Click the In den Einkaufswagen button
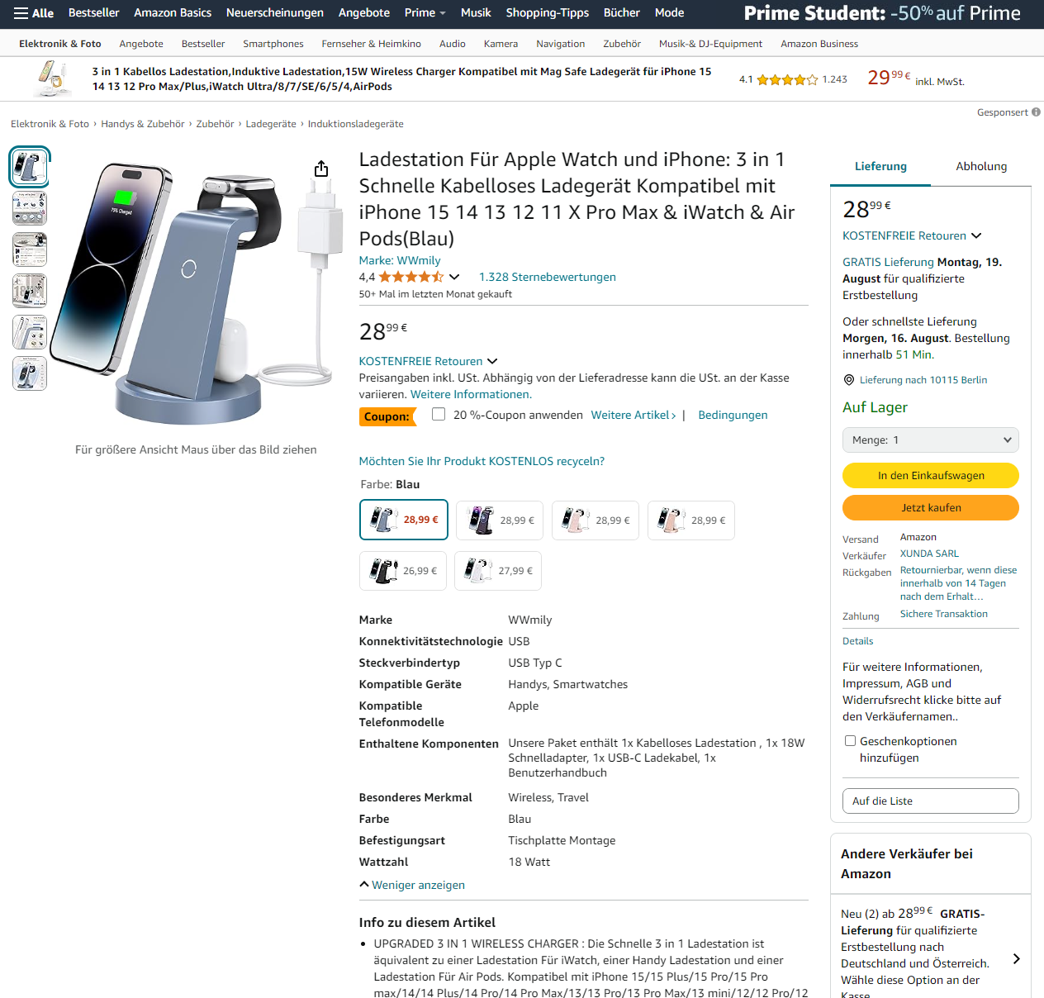The width and height of the screenshot is (1044, 998). click(931, 476)
